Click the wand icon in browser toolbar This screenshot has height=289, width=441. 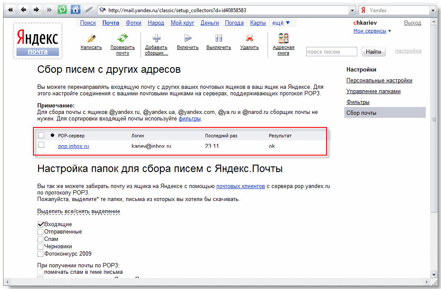88,10
